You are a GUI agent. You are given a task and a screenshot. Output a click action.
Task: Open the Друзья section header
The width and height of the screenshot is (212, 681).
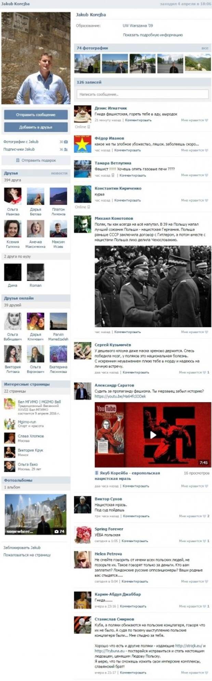coord(11,173)
